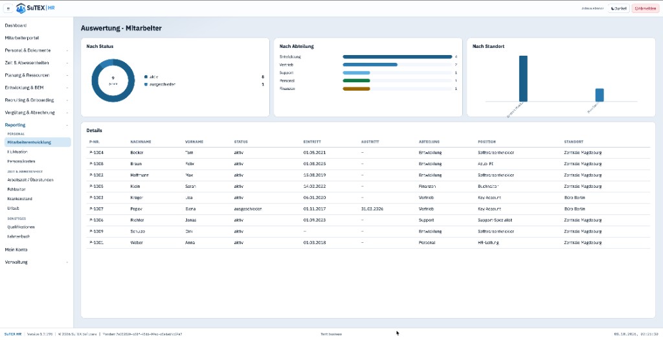Log out using the Abmelden button
The height and width of the screenshot is (340, 663).
(x=646, y=8)
